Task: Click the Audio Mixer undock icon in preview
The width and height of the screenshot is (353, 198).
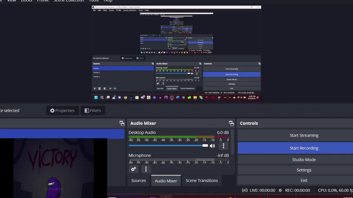Action: pyautogui.click(x=200, y=64)
